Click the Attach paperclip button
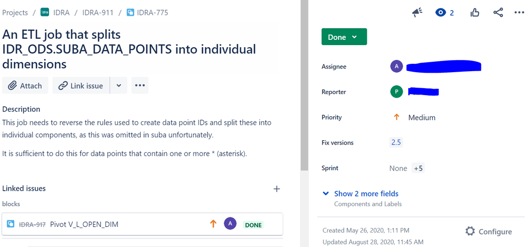Image resolution: width=531 pixels, height=247 pixels. 25,86
